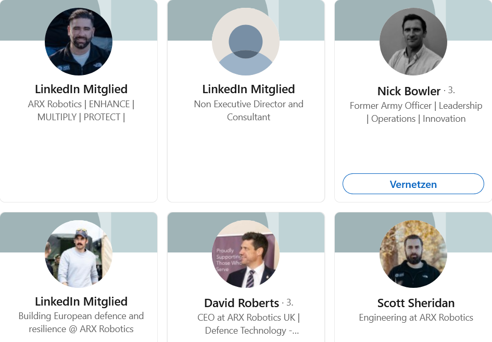Image resolution: width=492 pixels, height=342 pixels.
Task: Open the Nick Bowler name link
Action: [409, 91]
